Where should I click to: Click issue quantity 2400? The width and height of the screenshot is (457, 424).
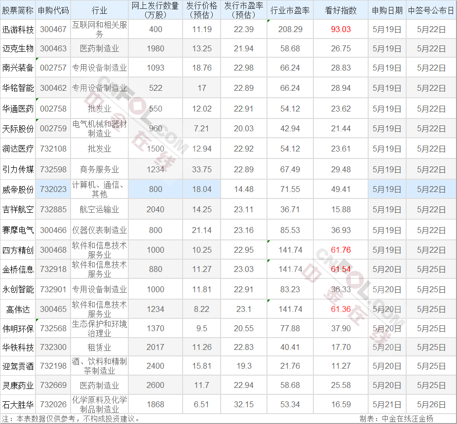(x=155, y=366)
